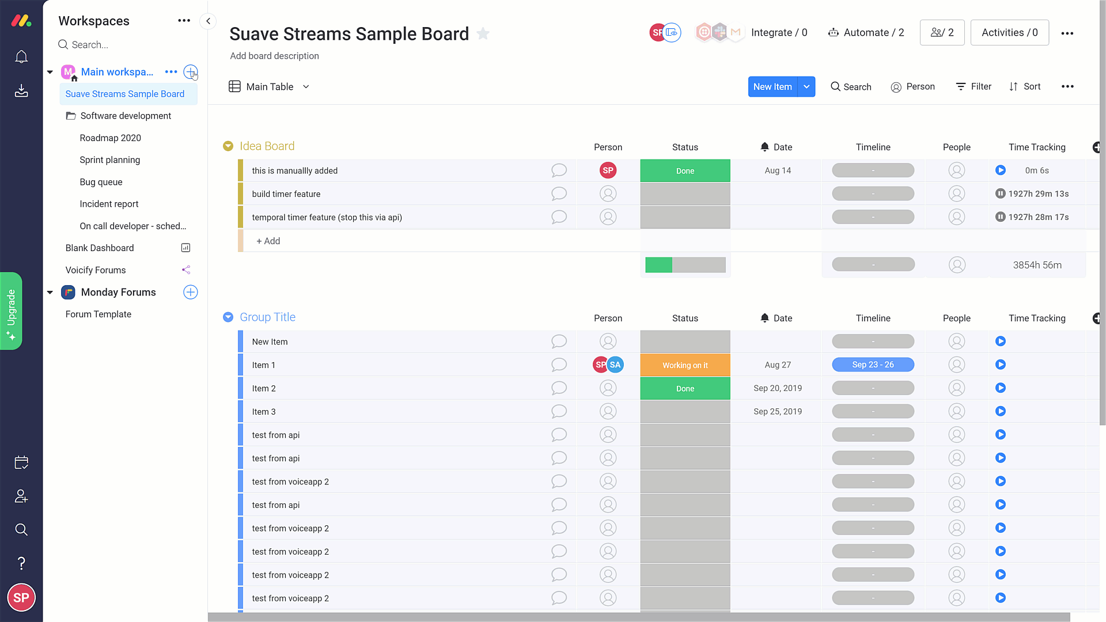Open Roadmap 2020 board in sidebar
Screen dimensions: 1106x622
point(110,138)
